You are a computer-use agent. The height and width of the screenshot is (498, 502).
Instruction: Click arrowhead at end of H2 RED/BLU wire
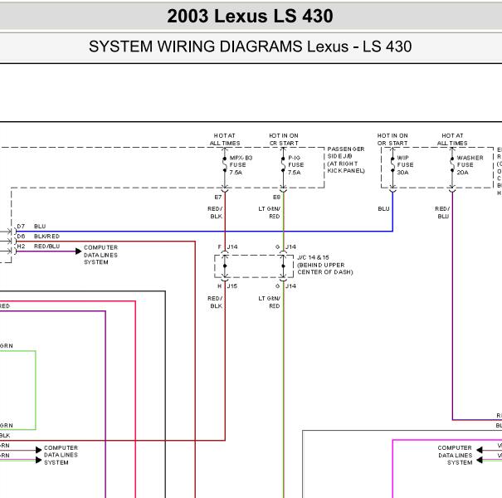click(79, 251)
